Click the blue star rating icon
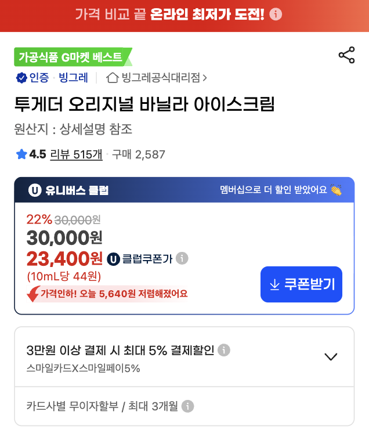This screenshot has width=369, height=433. click(x=21, y=154)
